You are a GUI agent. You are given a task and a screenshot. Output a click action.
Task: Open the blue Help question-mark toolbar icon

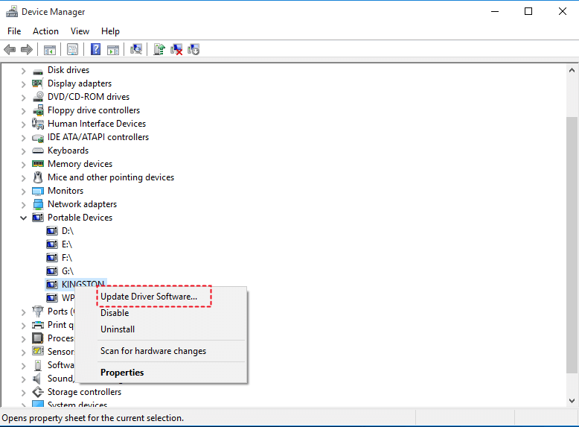(96, 49)
